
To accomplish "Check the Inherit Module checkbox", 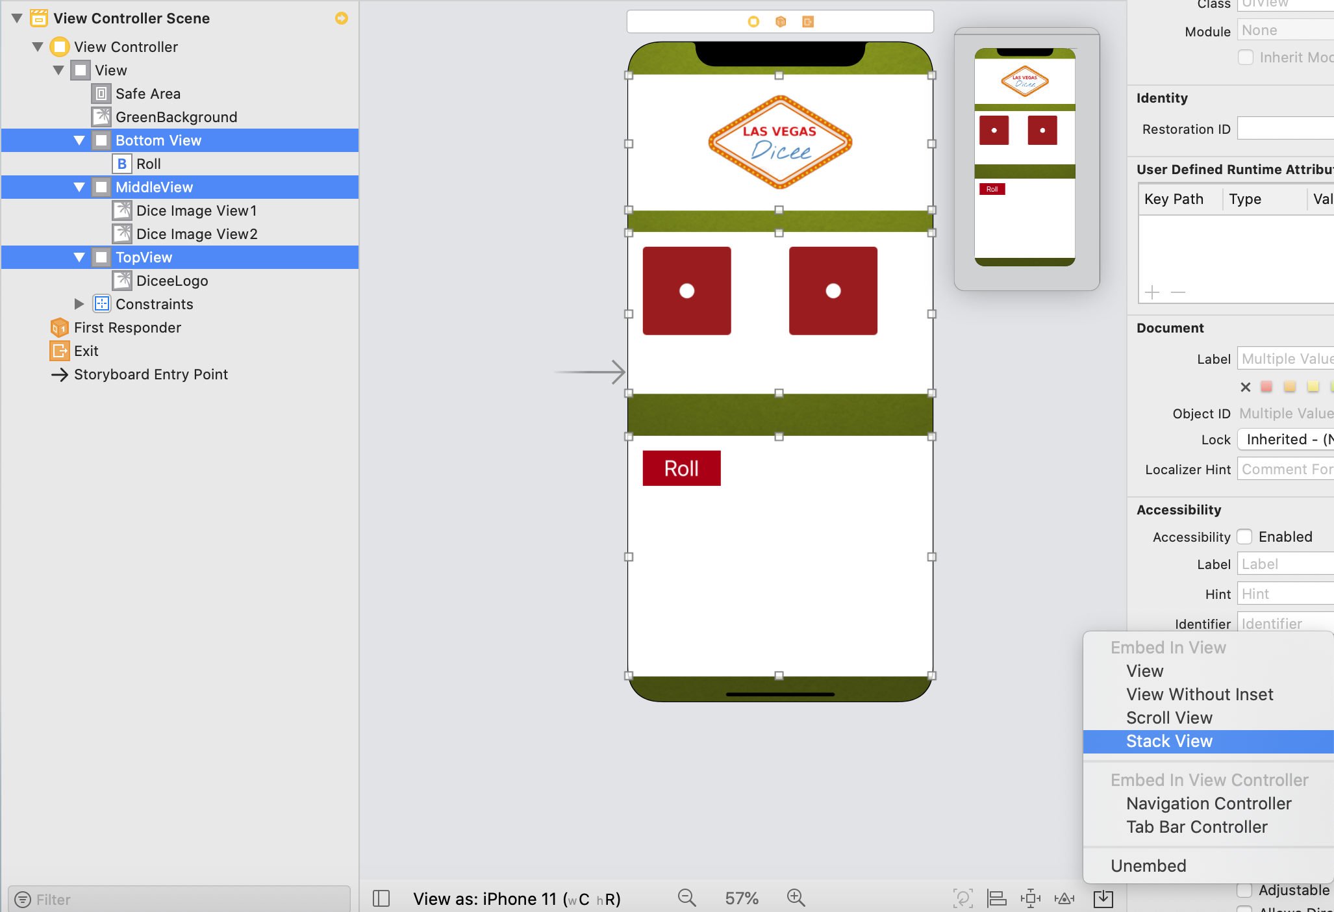I will [x=1246, y=57].
